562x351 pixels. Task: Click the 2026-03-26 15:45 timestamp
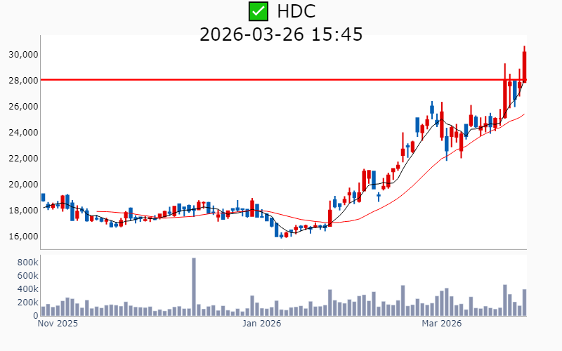281,34
